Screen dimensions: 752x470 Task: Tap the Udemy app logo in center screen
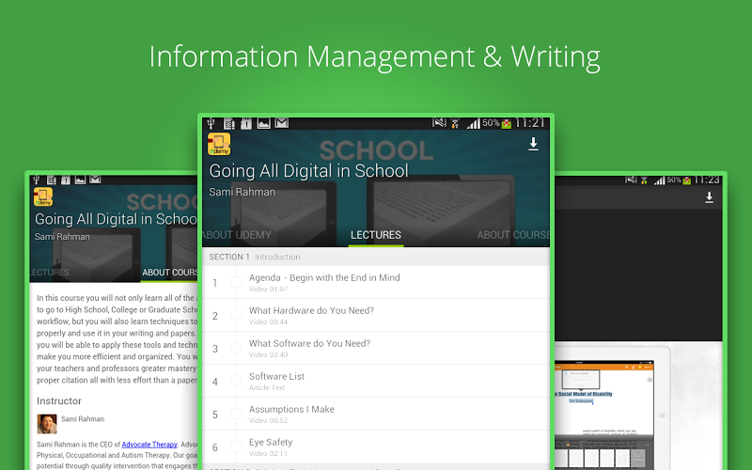pyautogui.click(x=219, y=144)
